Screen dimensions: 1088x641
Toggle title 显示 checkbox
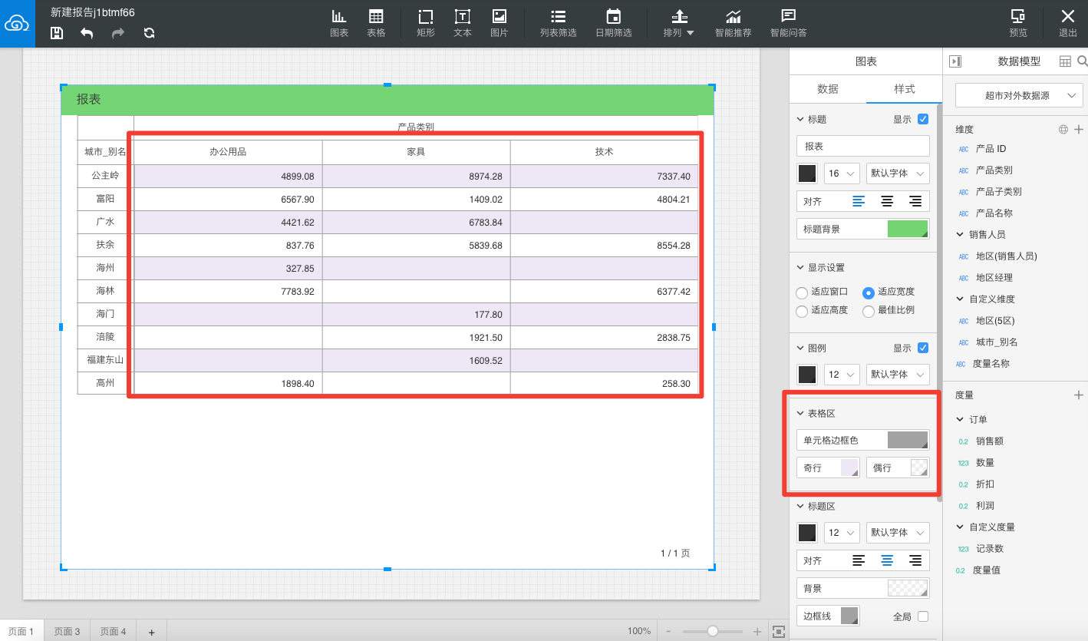923,119
